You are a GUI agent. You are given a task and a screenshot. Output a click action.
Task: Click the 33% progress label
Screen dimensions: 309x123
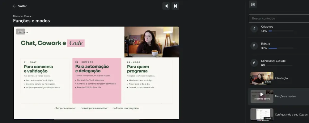pyautogui.click(x=264, y=48)
